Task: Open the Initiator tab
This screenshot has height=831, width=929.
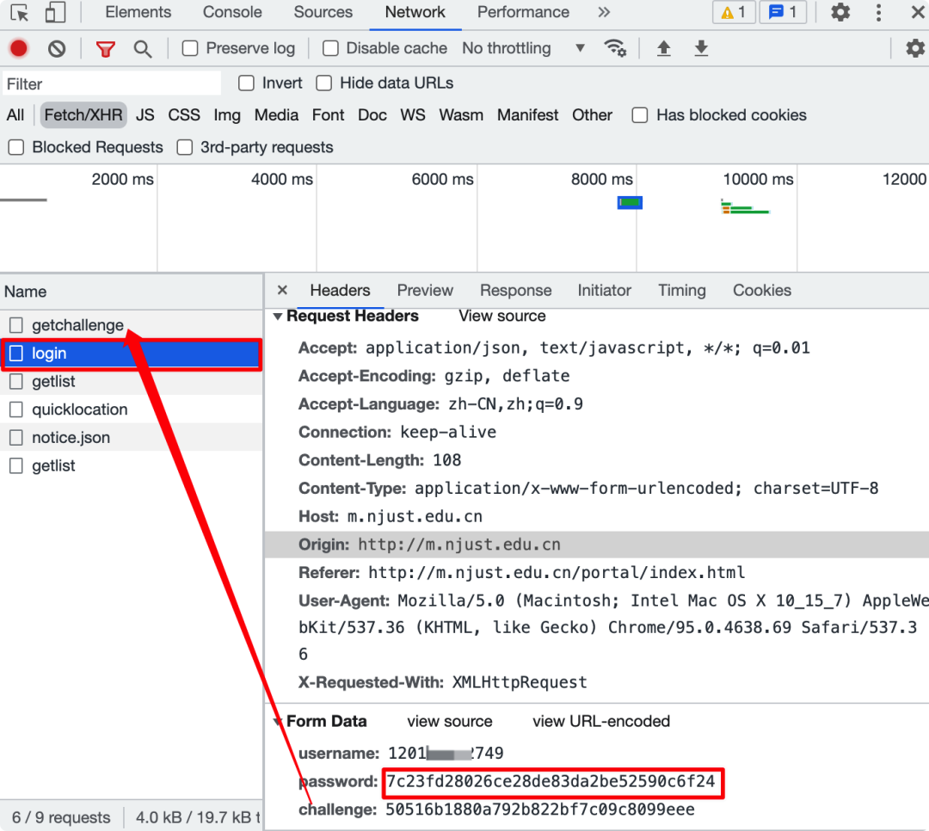Action: (x=605, y=291)
